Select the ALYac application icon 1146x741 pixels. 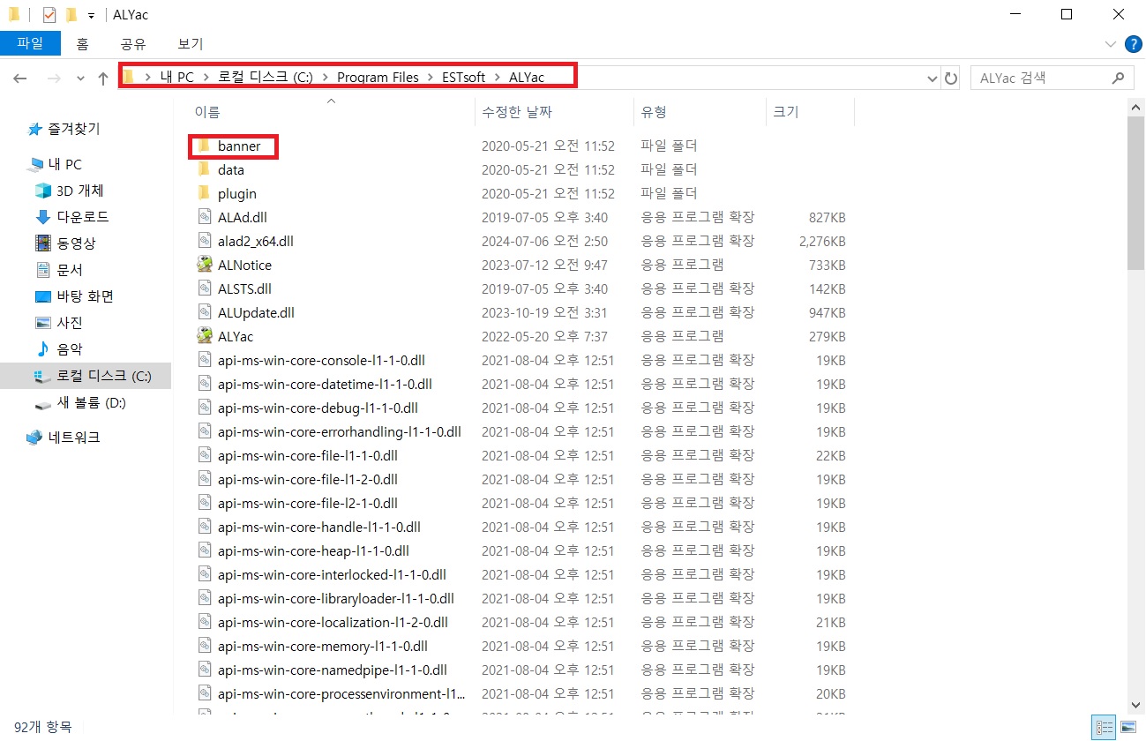[x=204, y=336]
